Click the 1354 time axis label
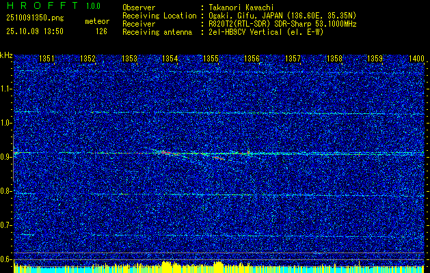Image resolution: width=430 pixels, height=273 pixels. click(x=170, y=58)
